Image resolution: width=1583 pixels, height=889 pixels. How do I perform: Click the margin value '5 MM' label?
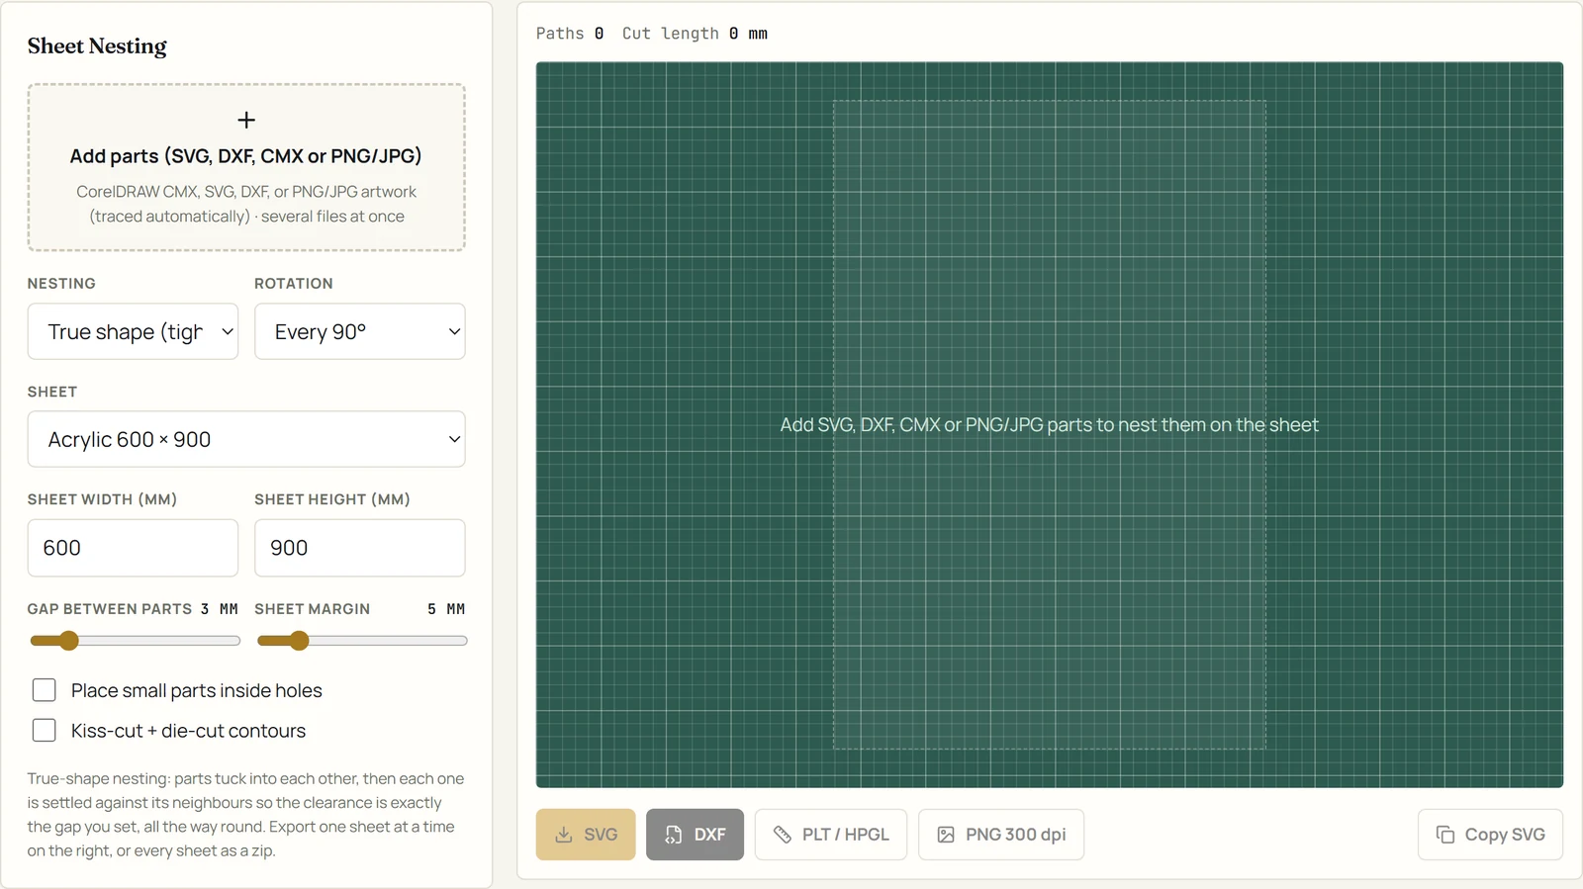pyautogui.click(x=446, y=609)
